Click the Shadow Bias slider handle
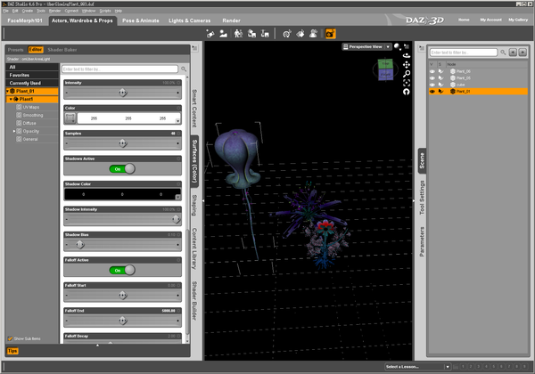Screen dimensions: 535x374 80,245
